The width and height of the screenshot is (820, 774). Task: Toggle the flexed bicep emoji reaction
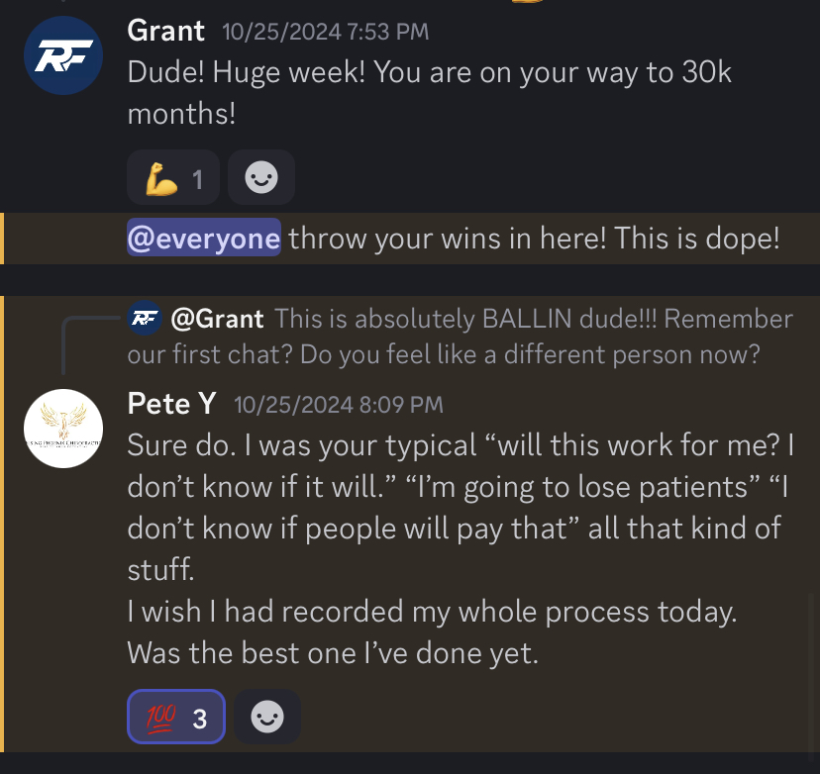pos(174,178)
